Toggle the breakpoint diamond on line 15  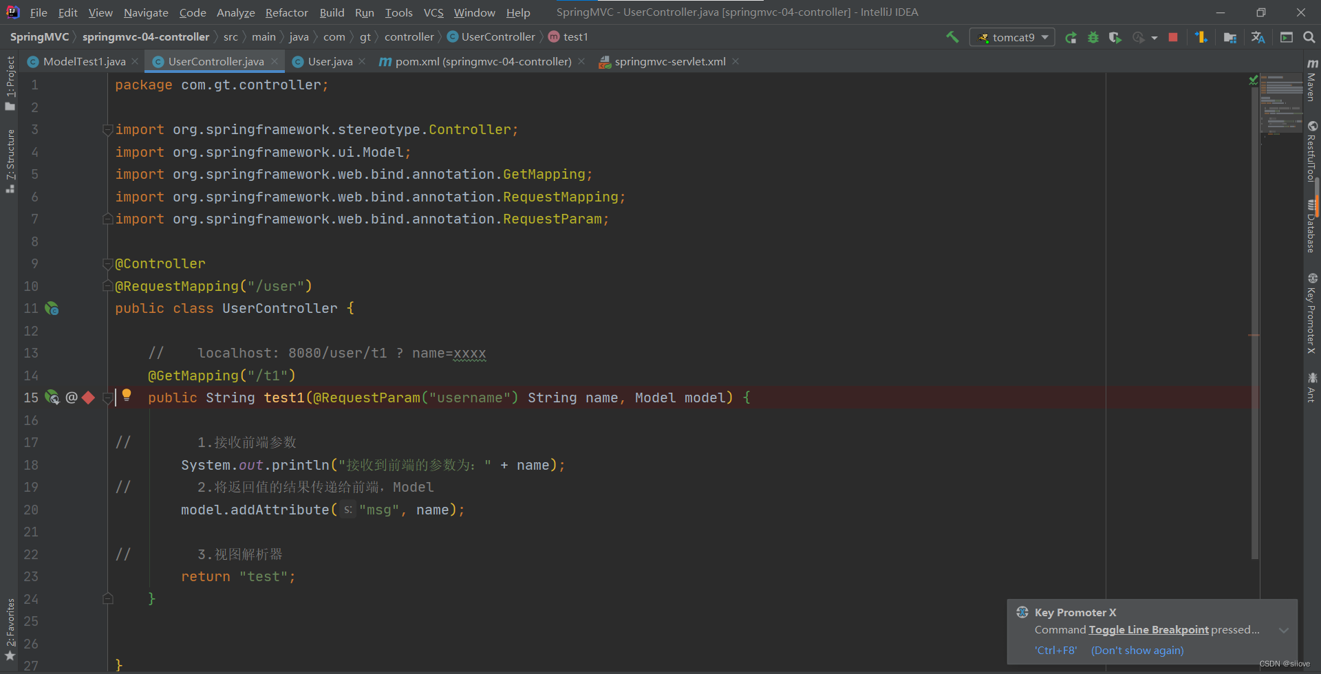(x=87, y=398)
